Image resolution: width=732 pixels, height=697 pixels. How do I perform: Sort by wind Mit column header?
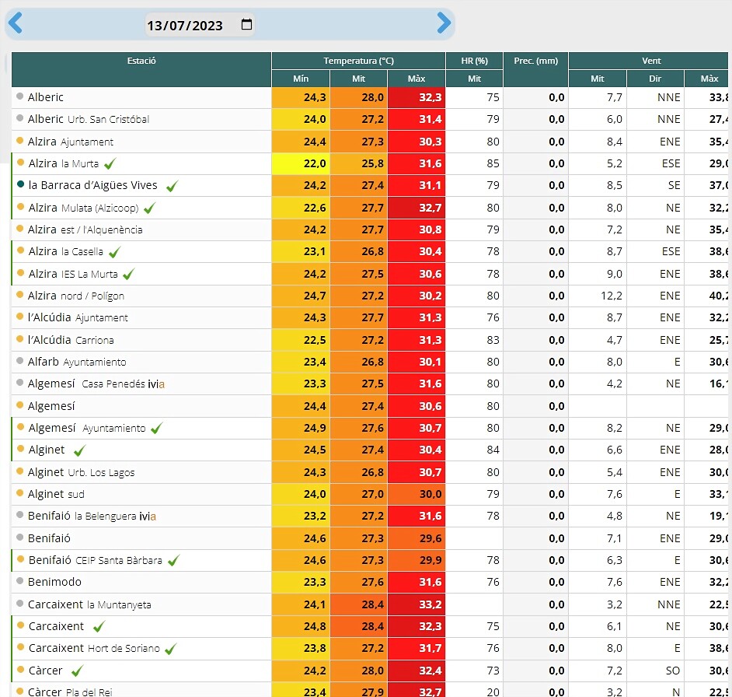pos(598,79)
